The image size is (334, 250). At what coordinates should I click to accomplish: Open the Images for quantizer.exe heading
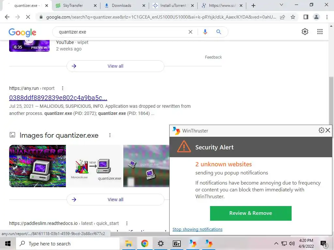[x=59, y=135]
